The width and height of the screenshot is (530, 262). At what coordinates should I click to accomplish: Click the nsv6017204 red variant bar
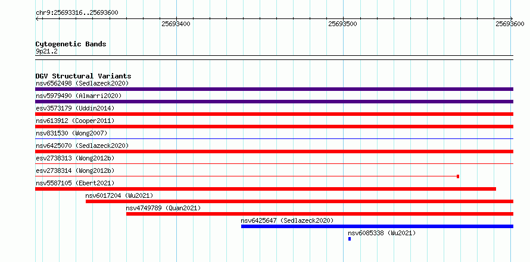click(x=300, y=201)
